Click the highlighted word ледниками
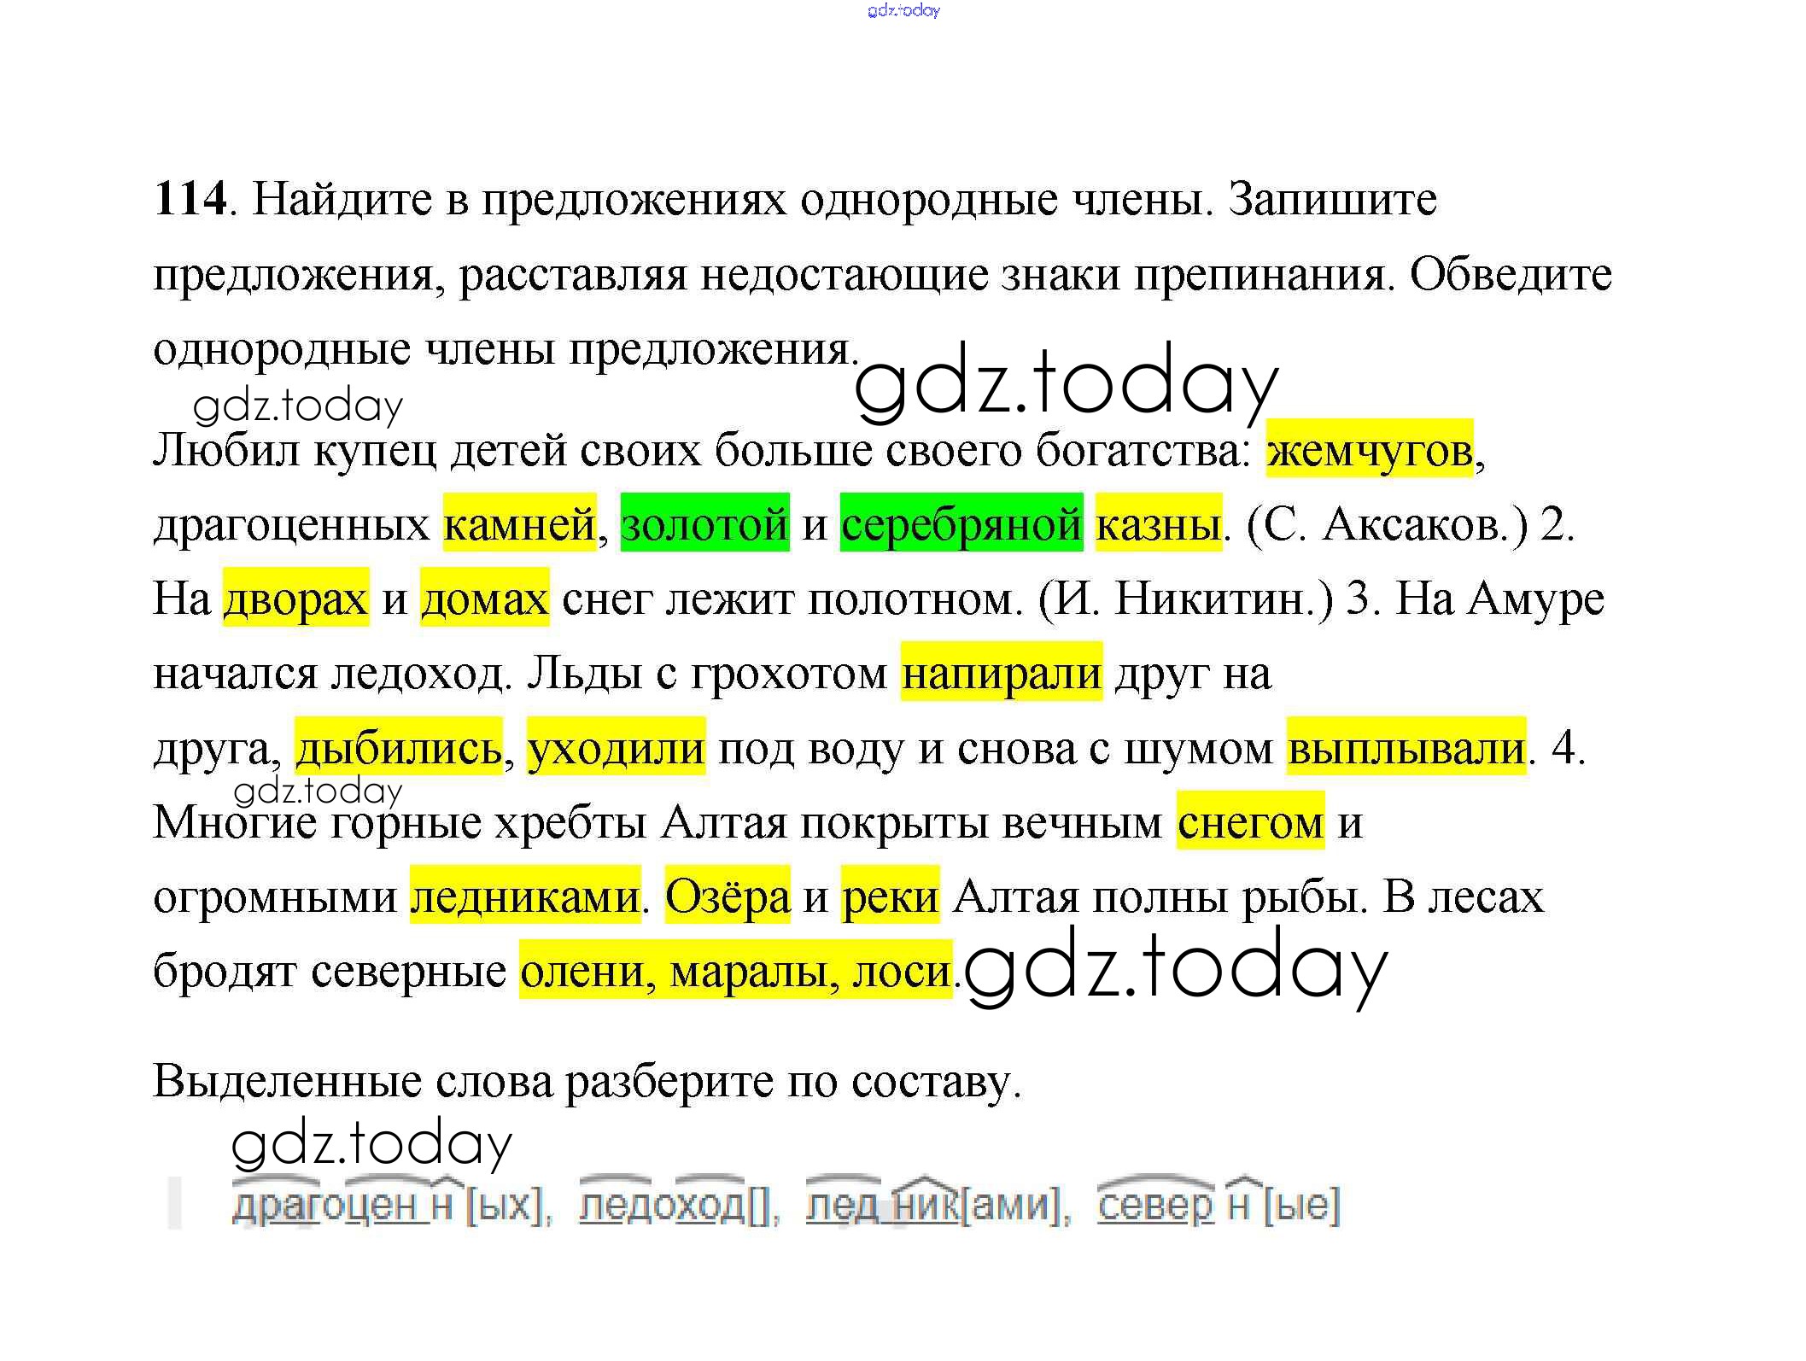1806x1361 pixels. tap(525, 896)
